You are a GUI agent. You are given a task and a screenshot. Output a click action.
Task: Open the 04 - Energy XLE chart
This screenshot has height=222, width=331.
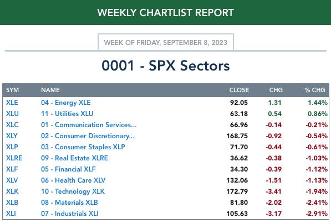point(66,103)
